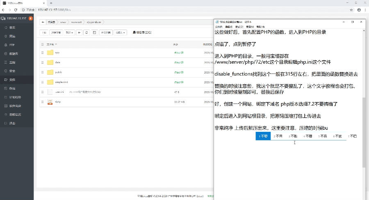This screenshot has width=369, height=200.
Task: Go to the 根目录 breadcrumb segment
Action: 51,22
